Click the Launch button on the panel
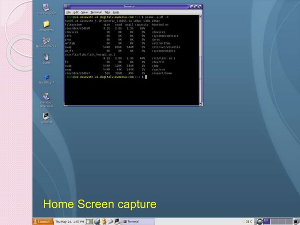 coord(42,221)
